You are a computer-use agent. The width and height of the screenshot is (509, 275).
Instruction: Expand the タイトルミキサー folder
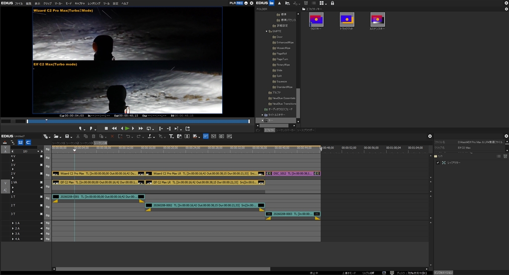(262, 115)
